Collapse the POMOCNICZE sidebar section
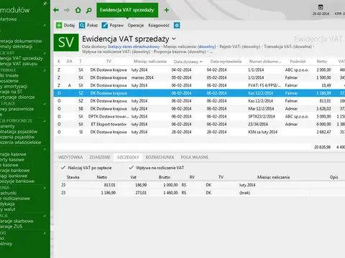 click(45, 121)
